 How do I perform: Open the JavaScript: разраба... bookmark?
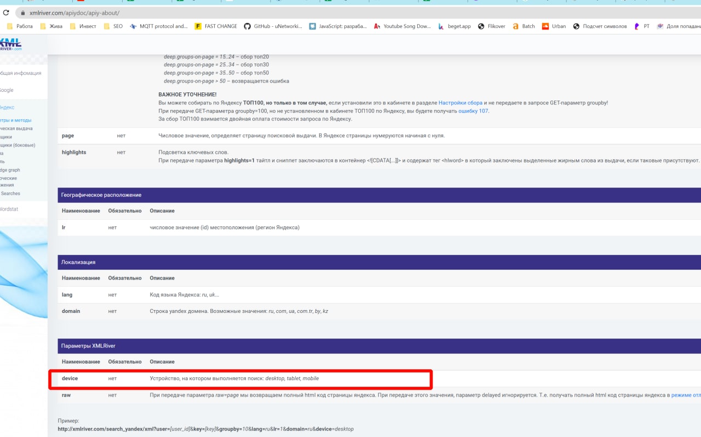click(338, 26)
